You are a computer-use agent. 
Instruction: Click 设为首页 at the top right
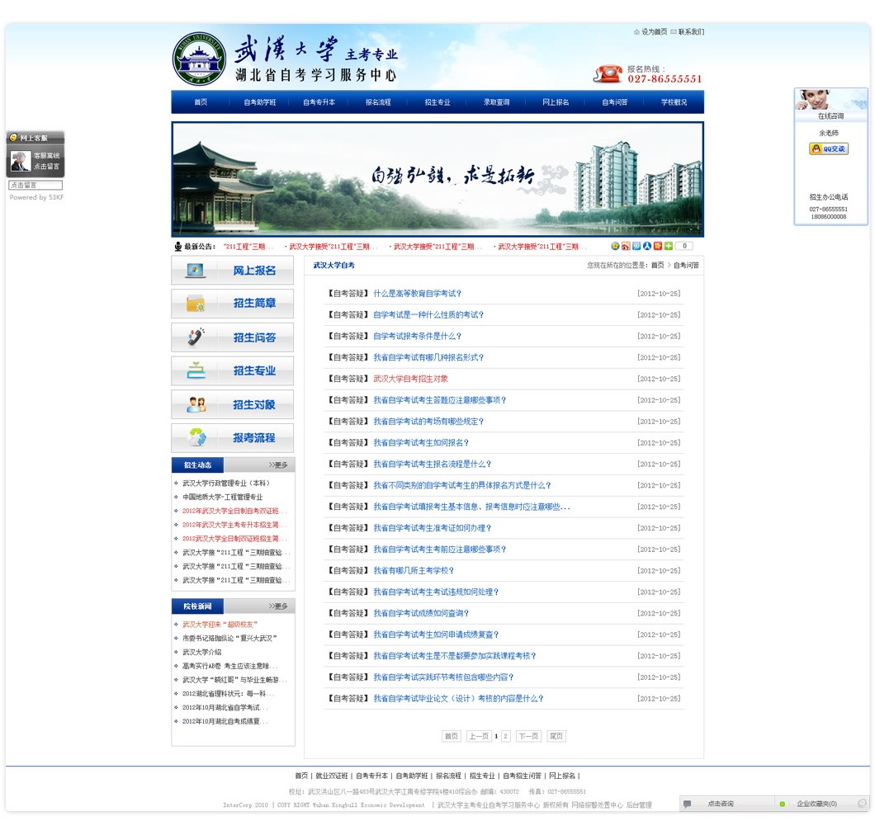(x=654, y=32)
